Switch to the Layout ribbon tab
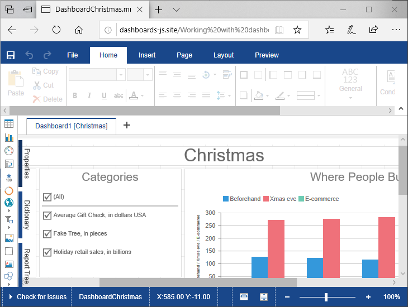 click(x=224, y=55)
